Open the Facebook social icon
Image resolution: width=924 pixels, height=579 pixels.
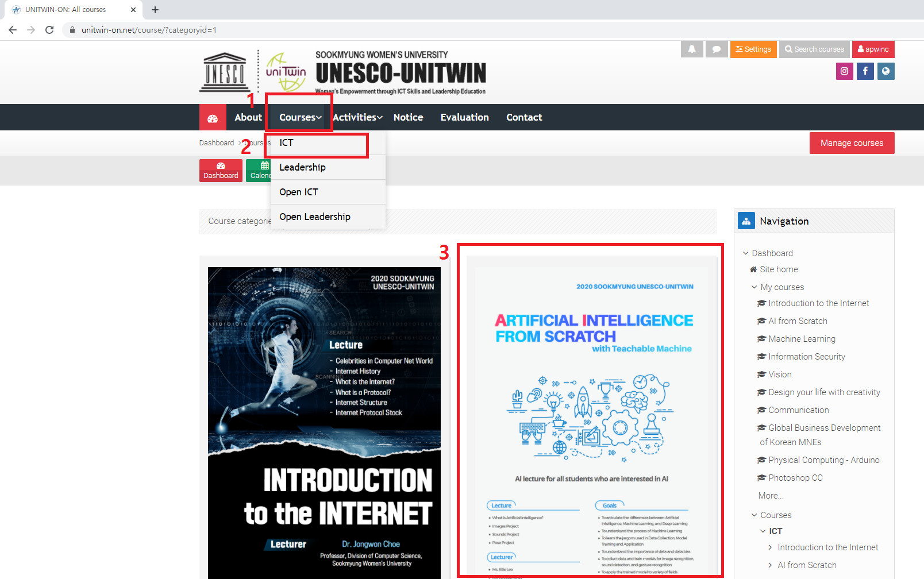[x=865, y=71]
